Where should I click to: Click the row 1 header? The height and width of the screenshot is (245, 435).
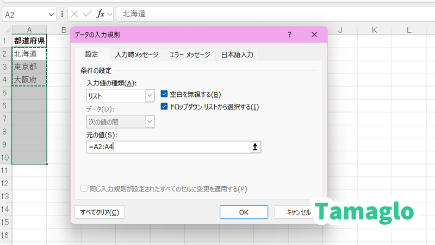pos(5,41)
